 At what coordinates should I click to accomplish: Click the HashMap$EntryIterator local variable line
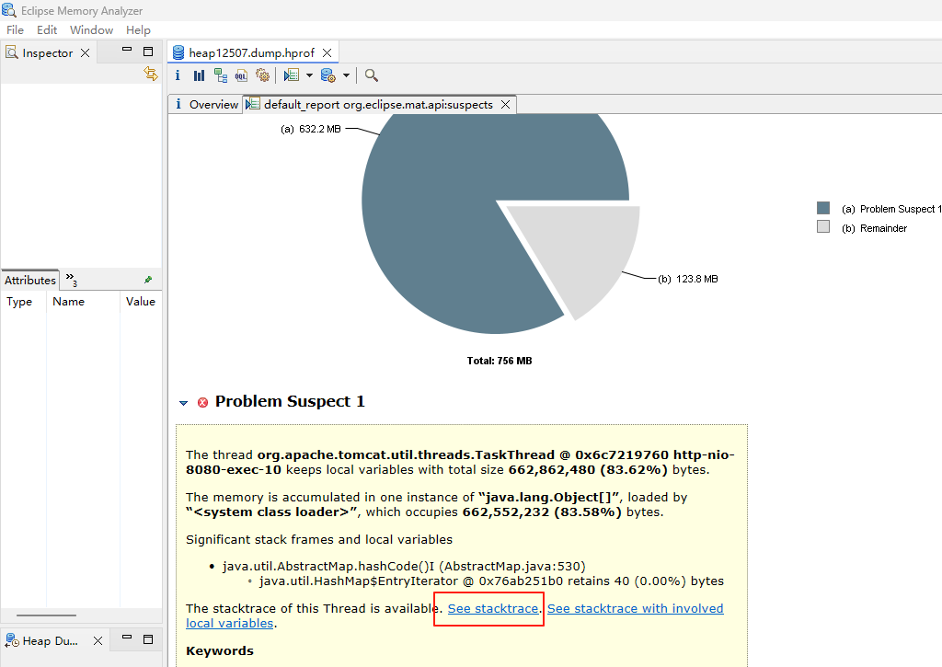tap(491, 581)
